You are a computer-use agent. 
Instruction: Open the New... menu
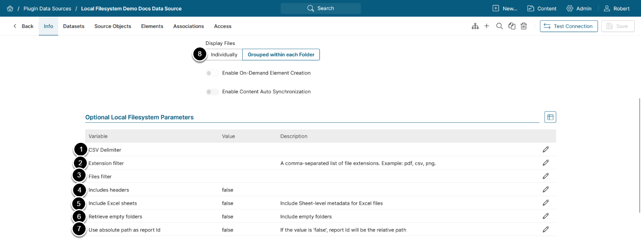(505, 8)
